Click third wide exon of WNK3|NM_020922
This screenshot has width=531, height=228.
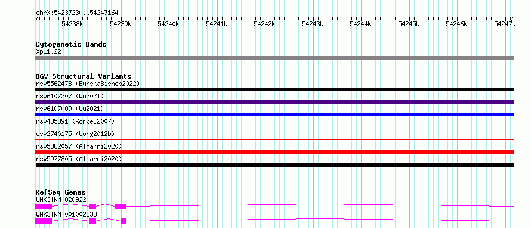pyautogui.click(x=121, y=207)
